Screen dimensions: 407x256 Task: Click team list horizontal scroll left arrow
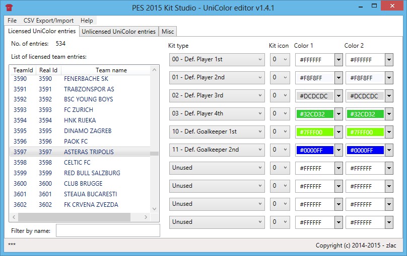(14, 217)
